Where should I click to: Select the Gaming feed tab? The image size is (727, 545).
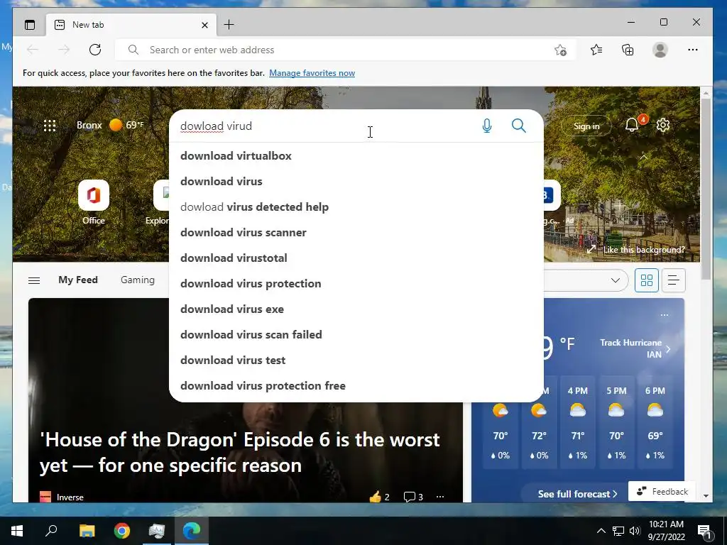tap(138, 280)
